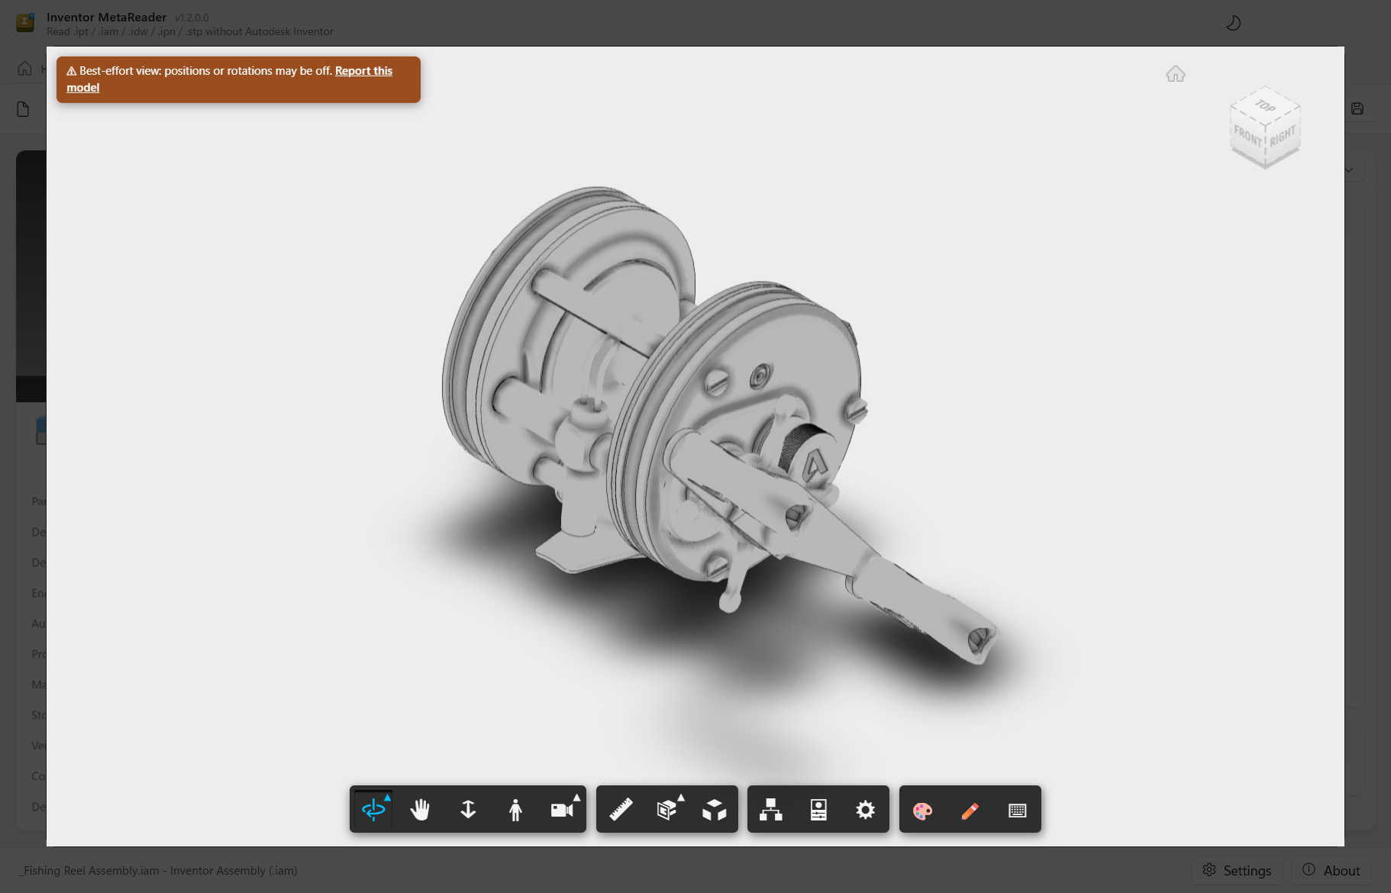This screenshot has width=1391, height=893.
Task: Open the Section Analysis tool
Action: pyautogui.click(x=667, y=809)
